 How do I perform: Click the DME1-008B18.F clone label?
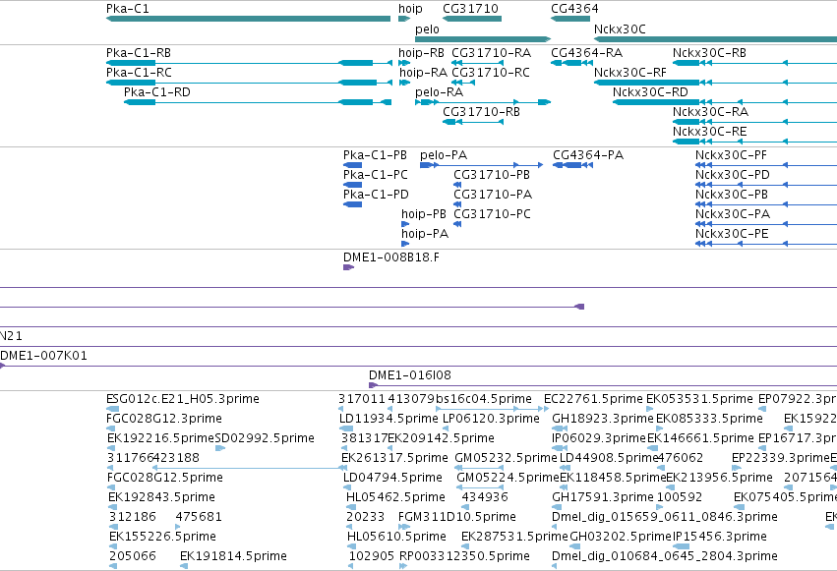pyautogui.click(x=391, y=257)
